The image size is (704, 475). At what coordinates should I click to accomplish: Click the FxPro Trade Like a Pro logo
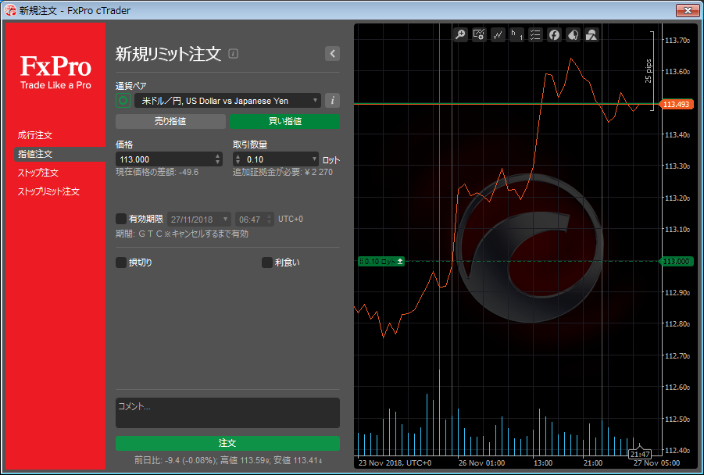click(55, 72)
